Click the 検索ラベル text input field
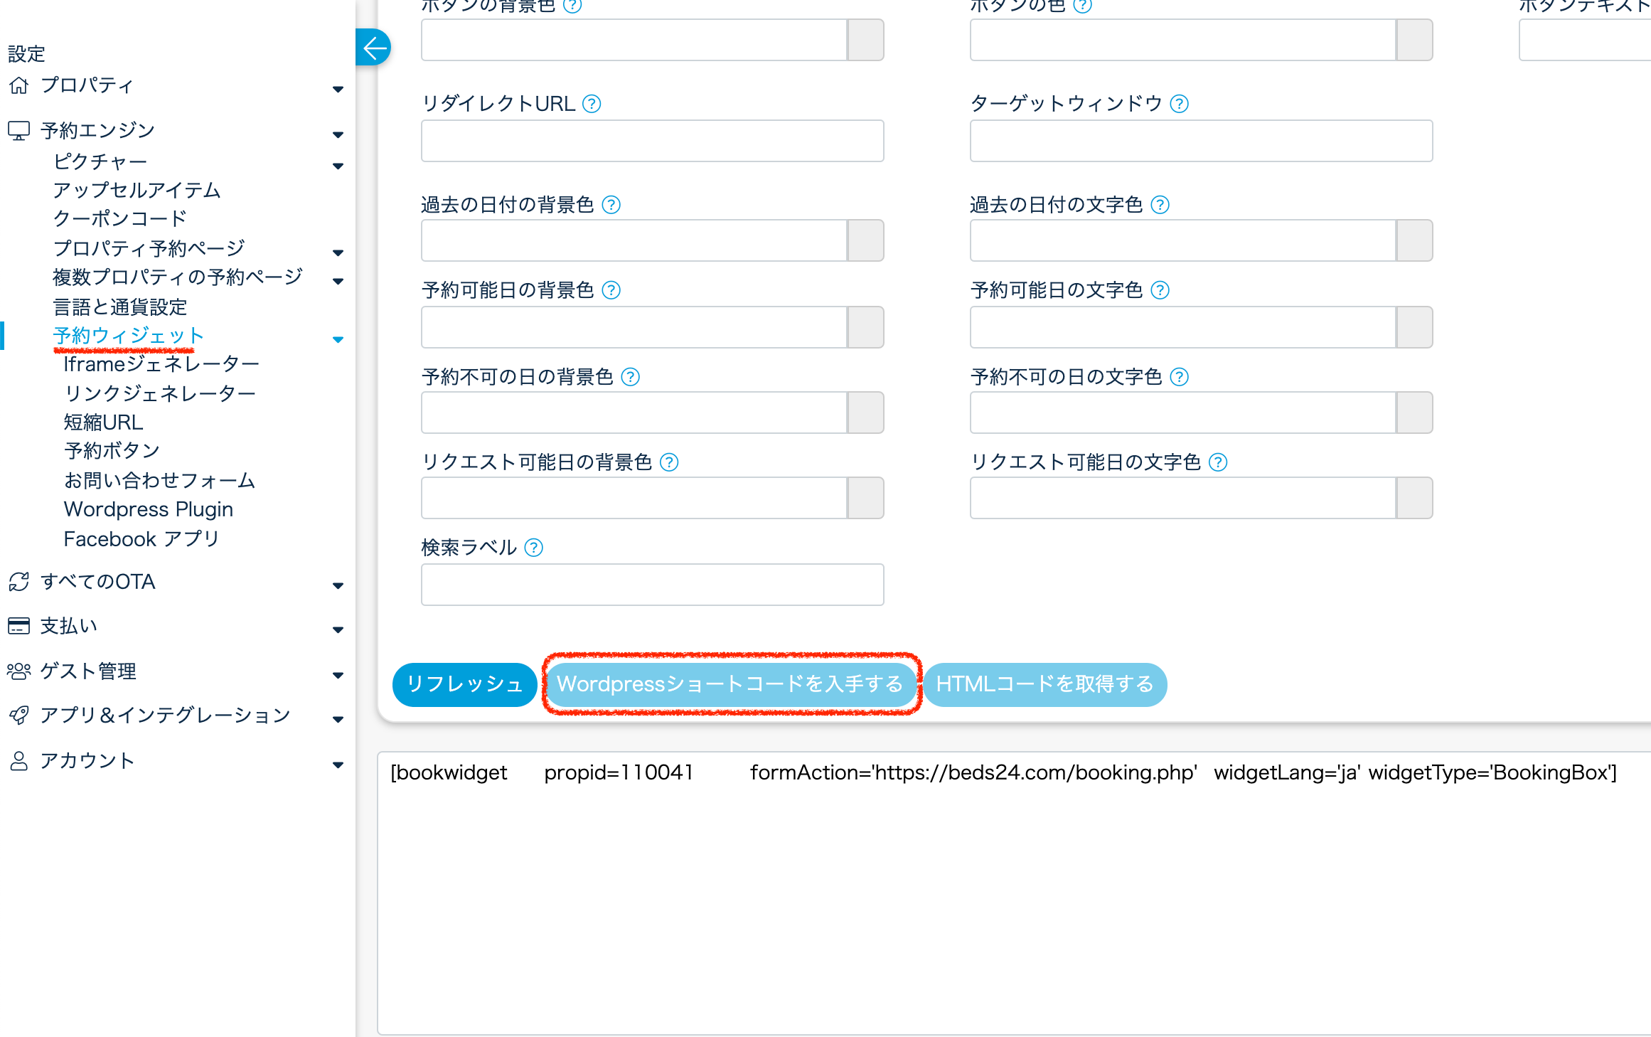Viewport: 1651px width, 1037px height. coord(652,585)
